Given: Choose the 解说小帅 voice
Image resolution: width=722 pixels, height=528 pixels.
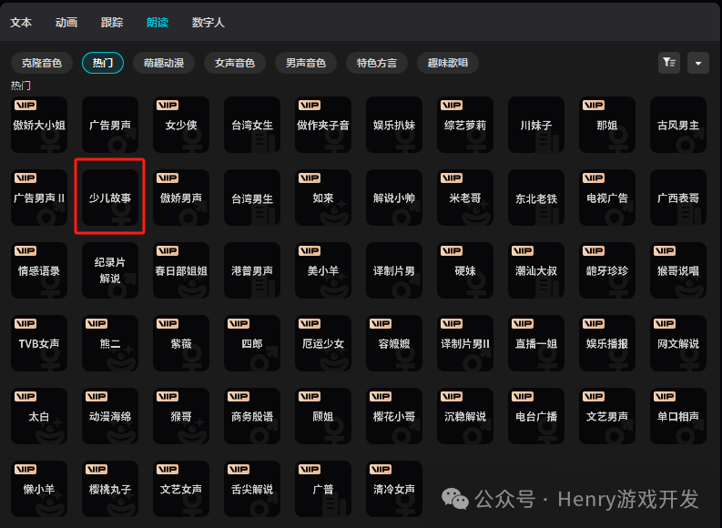Looking at the screenshot, I should pos(394,198).
